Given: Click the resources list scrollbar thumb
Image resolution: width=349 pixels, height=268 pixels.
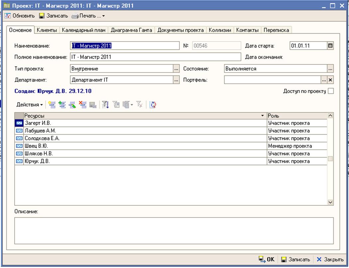Looking at the screenshot, I should tap(330, 159).
